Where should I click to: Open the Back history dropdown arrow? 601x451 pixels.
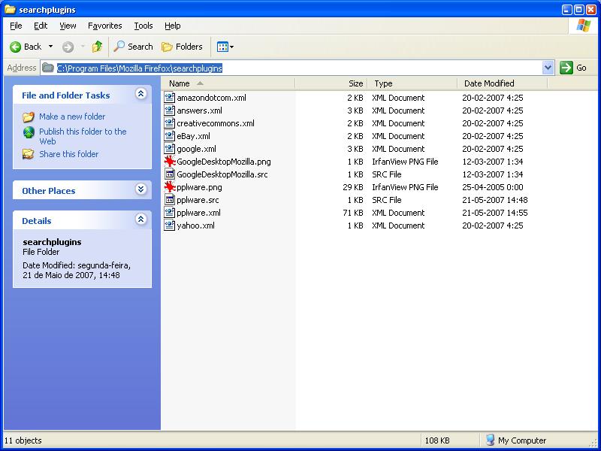click(50, 47)
